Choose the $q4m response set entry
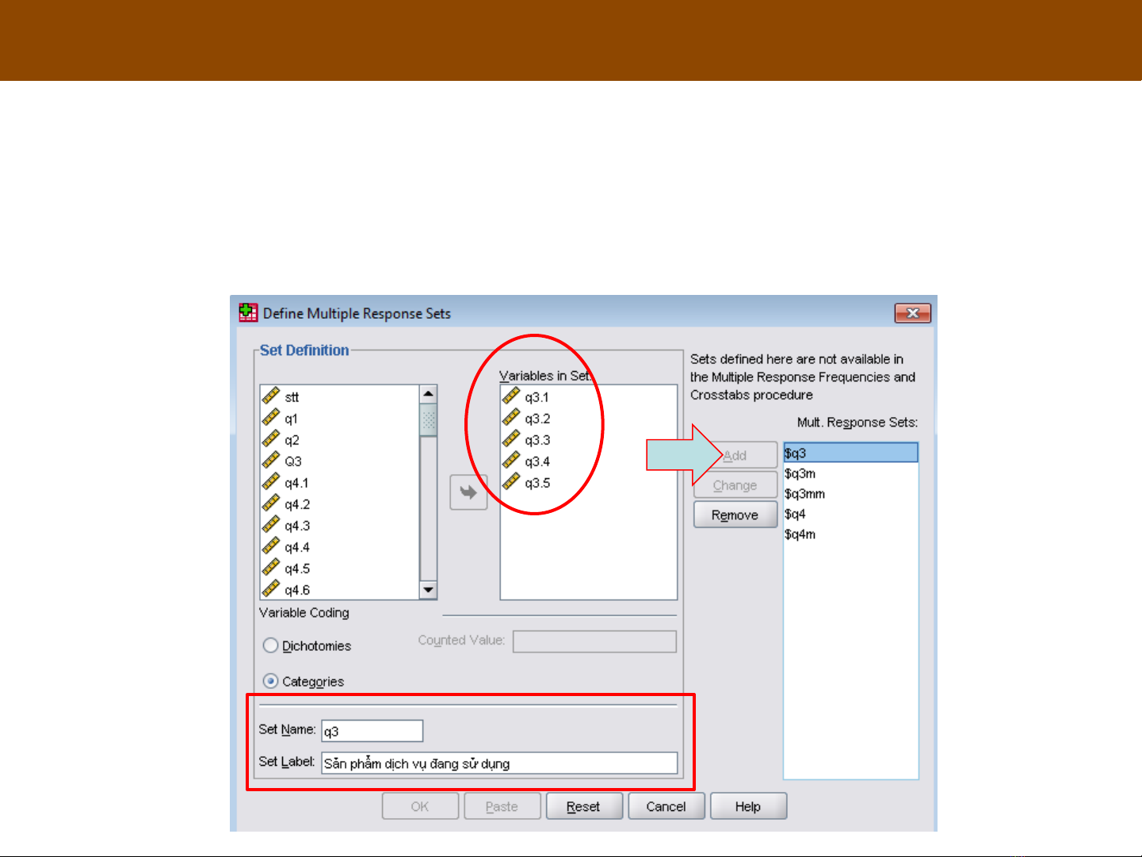The image size is (1142, 857). click(x=800, y=534)
